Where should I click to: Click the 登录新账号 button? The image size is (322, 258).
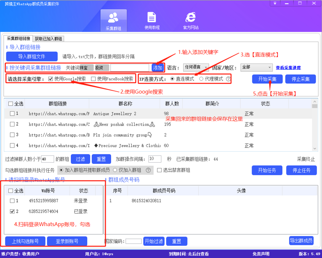[67, 241]
